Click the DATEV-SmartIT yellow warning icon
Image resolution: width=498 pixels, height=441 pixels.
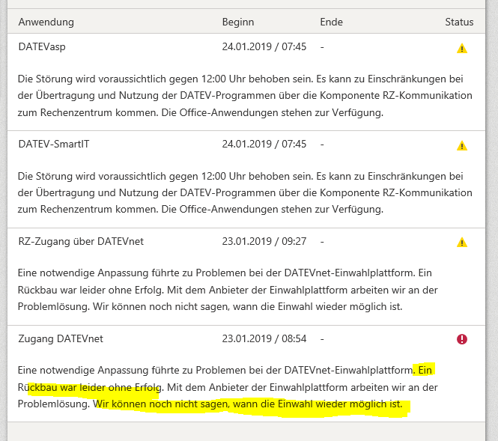click(462, 146)
